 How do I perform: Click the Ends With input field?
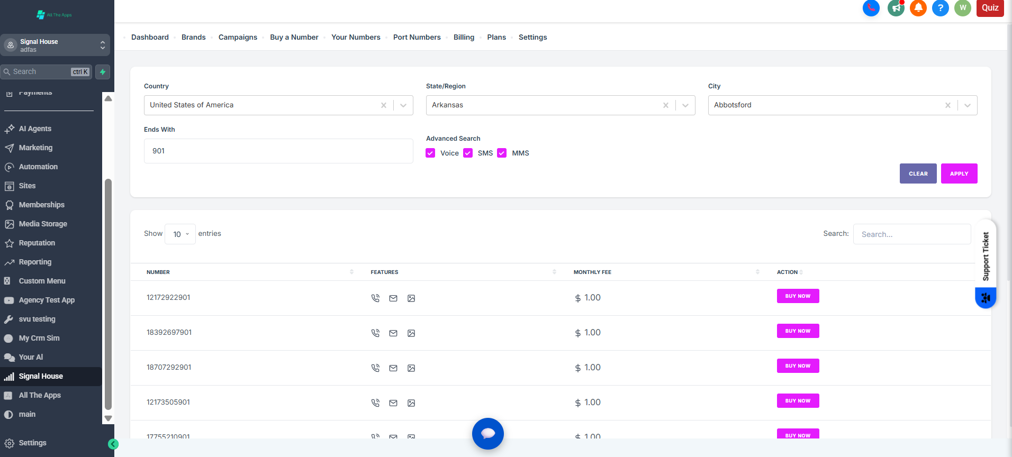point(278,151)
